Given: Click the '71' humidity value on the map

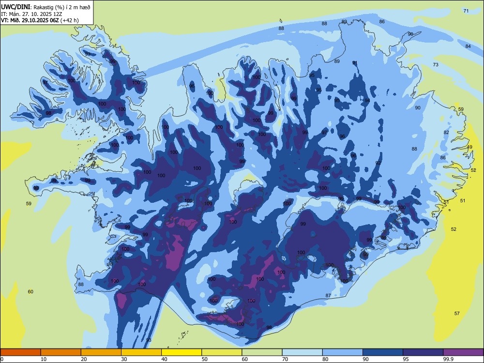Looking at the screenshot, I should coord(466,11).
